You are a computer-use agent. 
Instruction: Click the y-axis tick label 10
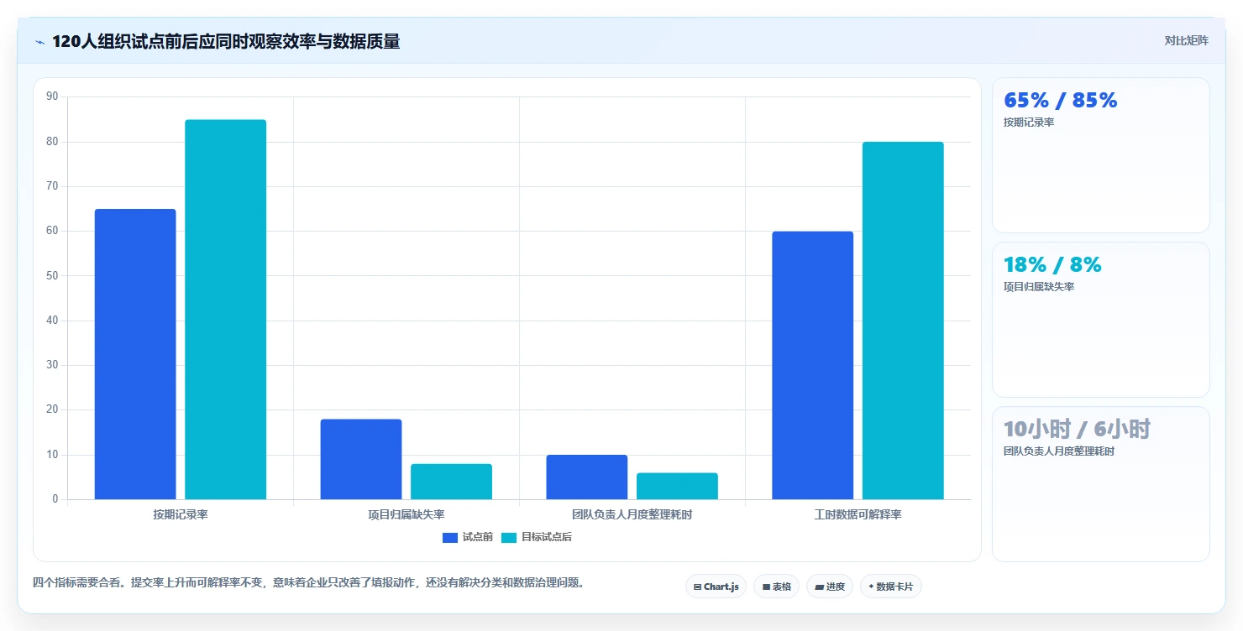tap(52, 455)
